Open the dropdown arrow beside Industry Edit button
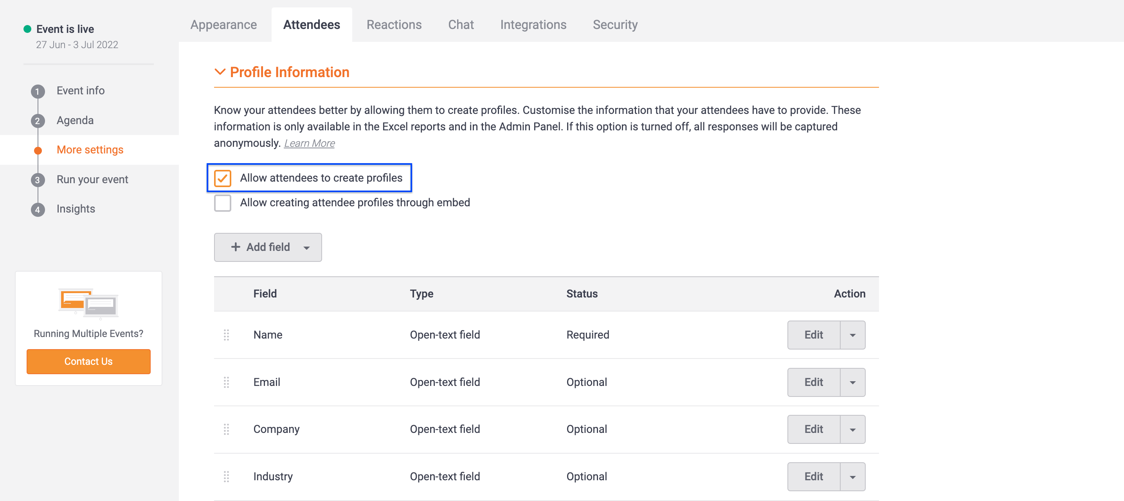The width and height of the screenshot is (1124, 501). [853, 477]
